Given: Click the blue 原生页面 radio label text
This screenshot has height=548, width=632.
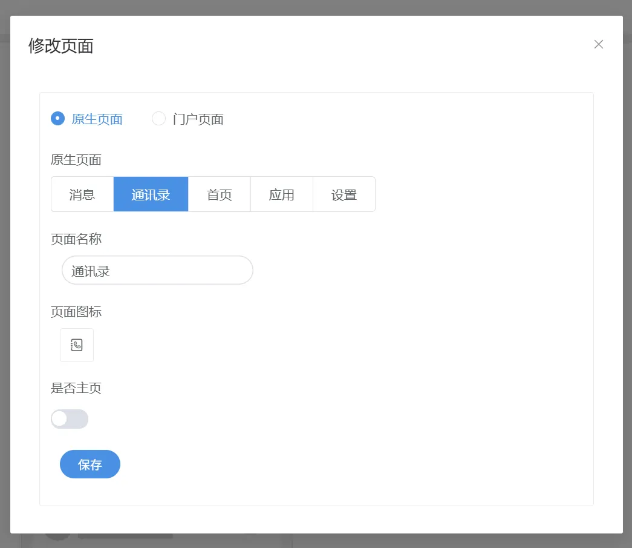Looking at the screenshot, I should point(97,119).
